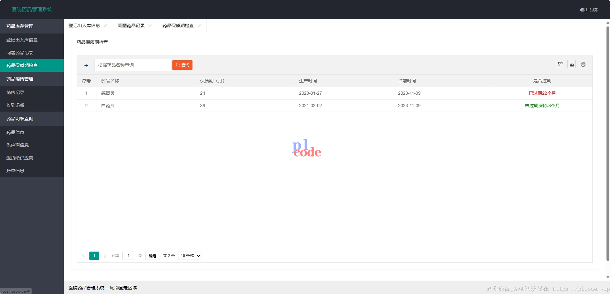Screen dimensions: 610x294
Task: Click the 确定 page jump button
Action: pyautogui.click(x=153, y=256)
